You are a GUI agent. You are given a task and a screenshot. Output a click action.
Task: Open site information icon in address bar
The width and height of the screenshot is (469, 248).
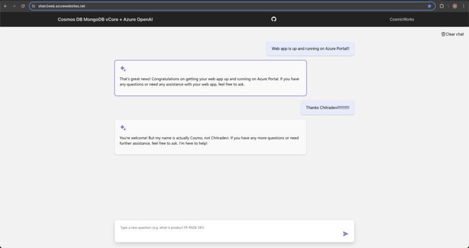click(34, 6)
